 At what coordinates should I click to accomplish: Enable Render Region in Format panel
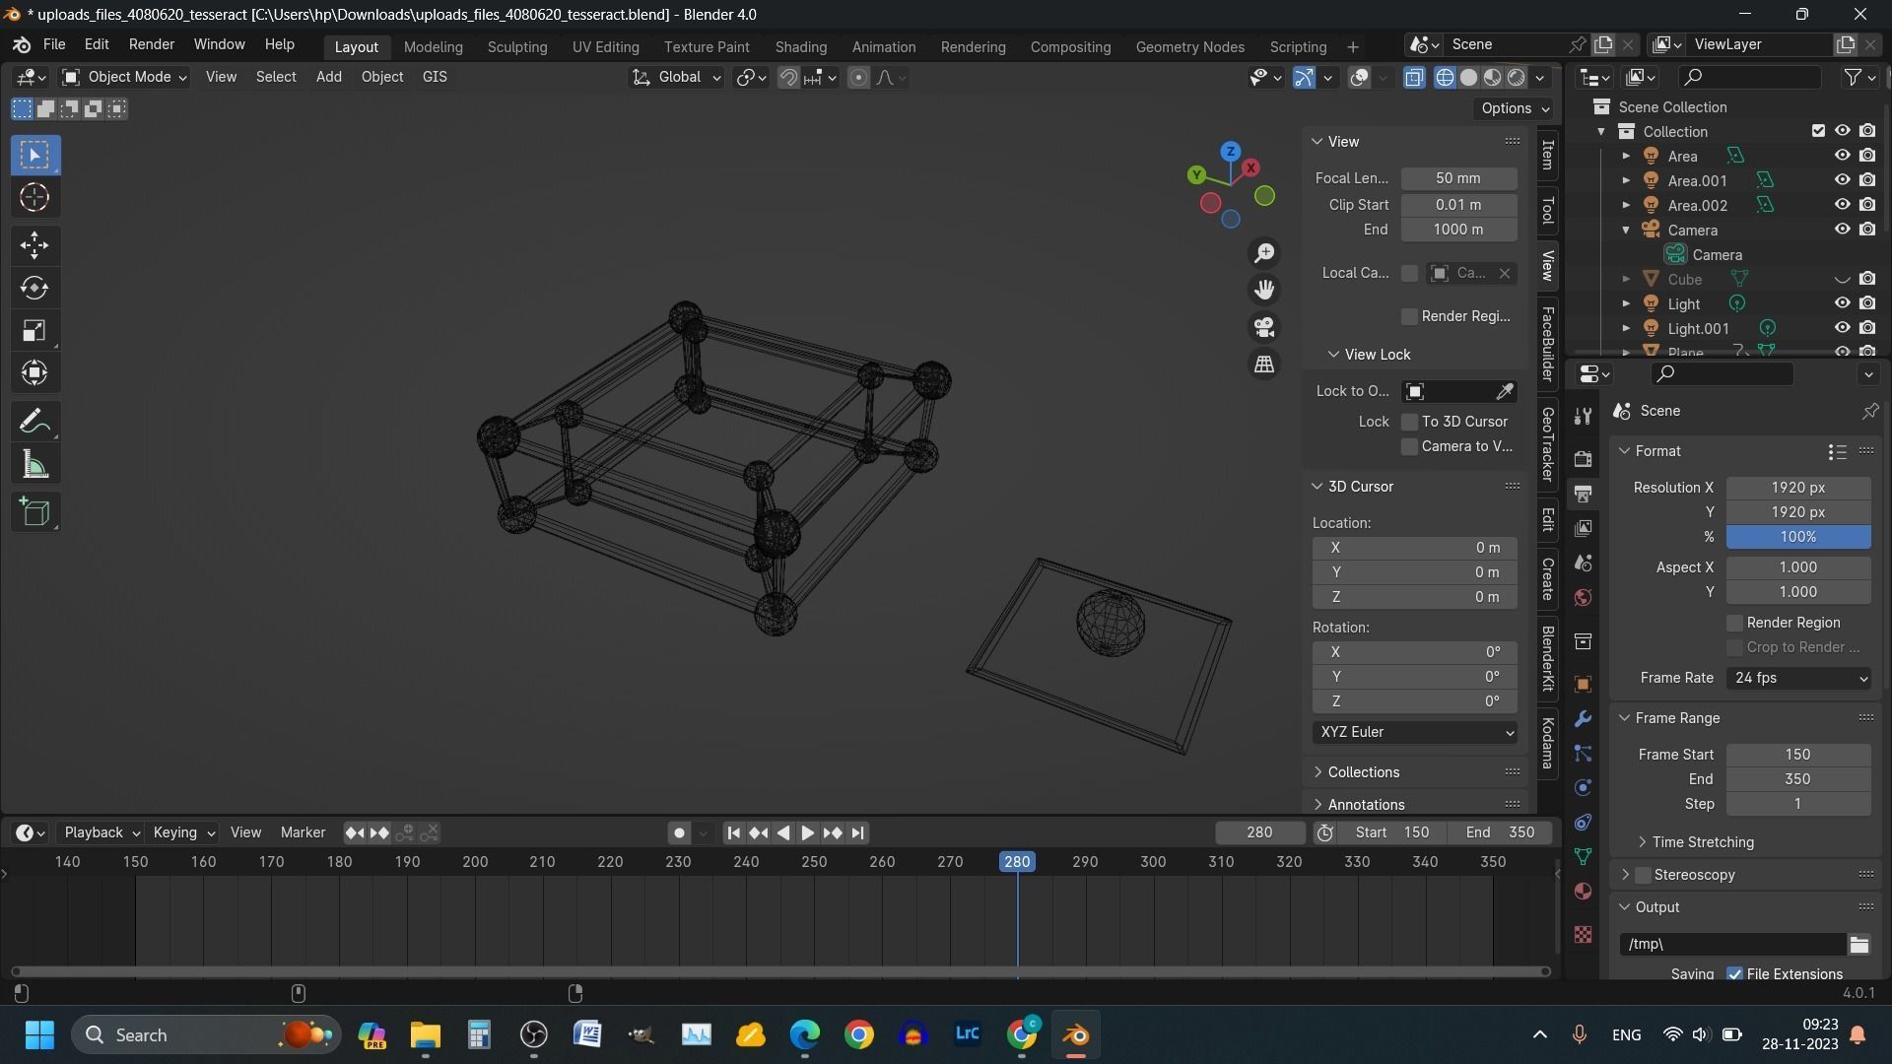tap(1734, 623)
